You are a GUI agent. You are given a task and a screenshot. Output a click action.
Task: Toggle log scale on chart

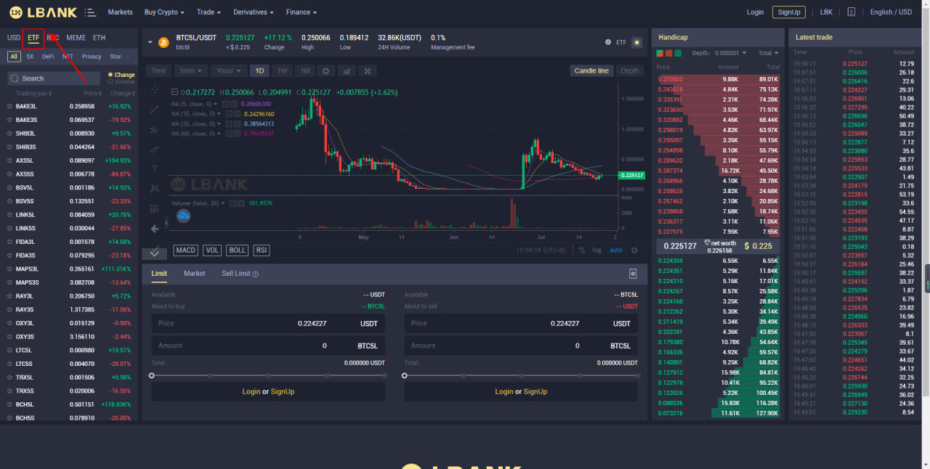pyautogui.click(x=597, y=250)
